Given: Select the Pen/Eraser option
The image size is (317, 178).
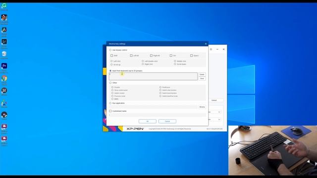Looking at the screenshot, I should point(160,87).
